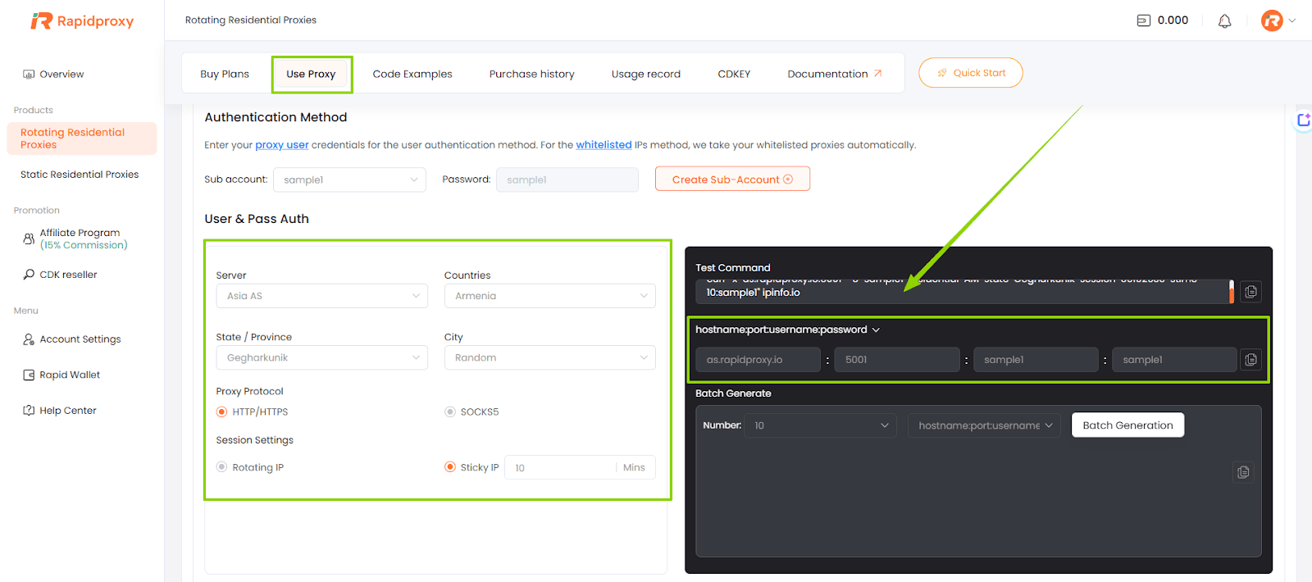Click the Sticky IP minutes input field

pos(560,468)
